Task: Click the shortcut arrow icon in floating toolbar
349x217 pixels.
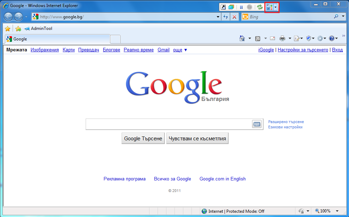Action: (223, 7)
